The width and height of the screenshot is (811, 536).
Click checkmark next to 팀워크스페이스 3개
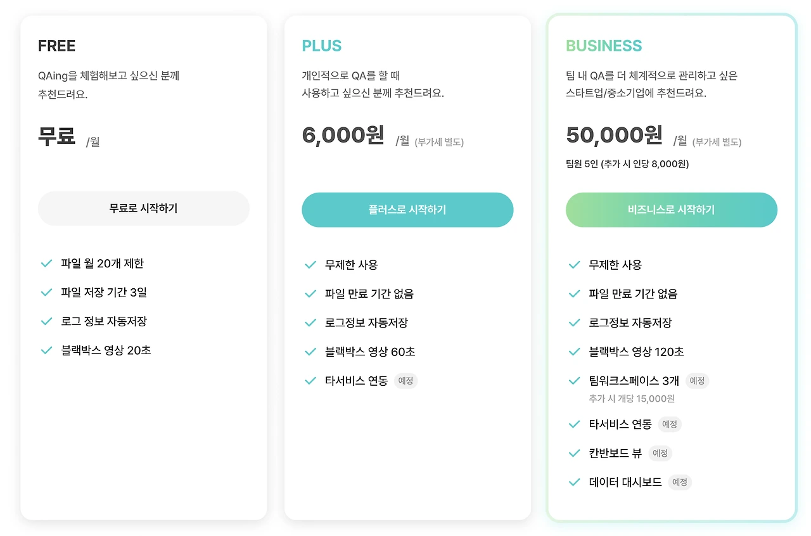[575, 381]
